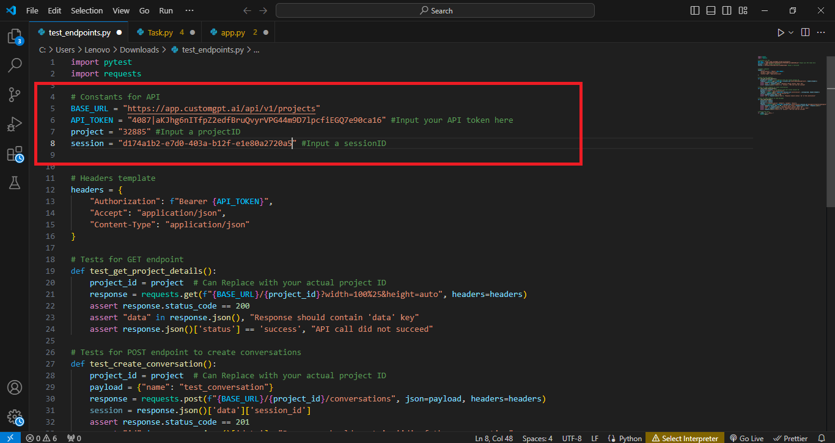
Task: Open the Accounts icon in activity bar
Action: (15, 387)
